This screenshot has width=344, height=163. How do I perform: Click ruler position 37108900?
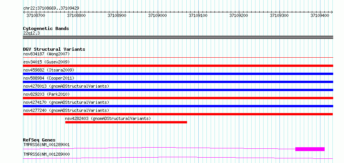[x=117, y=15]
